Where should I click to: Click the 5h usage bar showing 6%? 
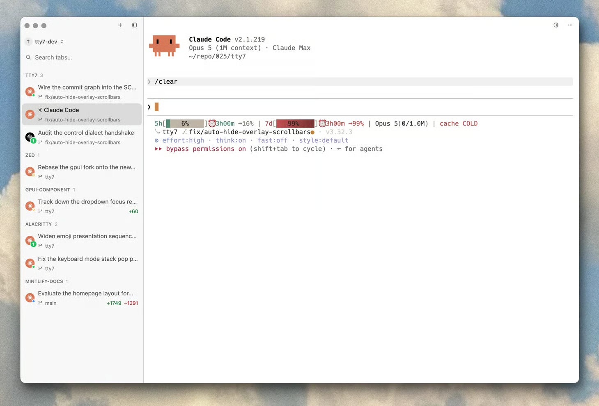point(185,123)
